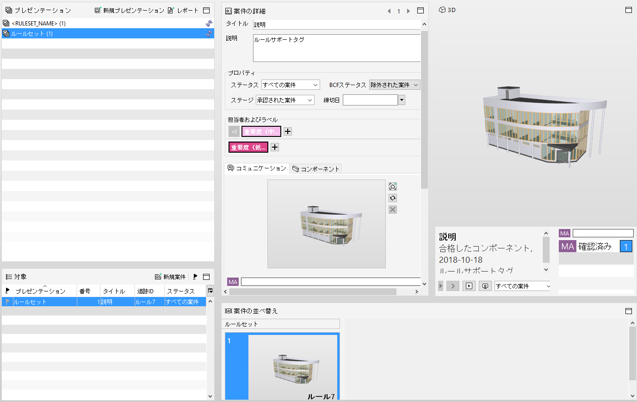This screenshot has height=402, width=637.
Task: Capture new snapshot icon beside issue image
Action: (393, 186)
